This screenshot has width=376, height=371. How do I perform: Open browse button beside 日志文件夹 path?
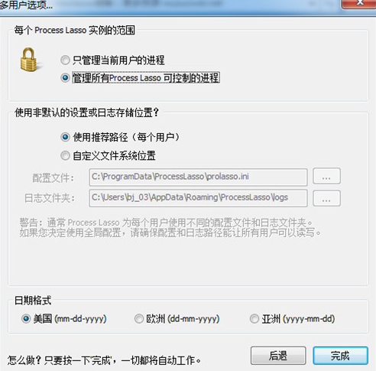[x=326, y=198]
